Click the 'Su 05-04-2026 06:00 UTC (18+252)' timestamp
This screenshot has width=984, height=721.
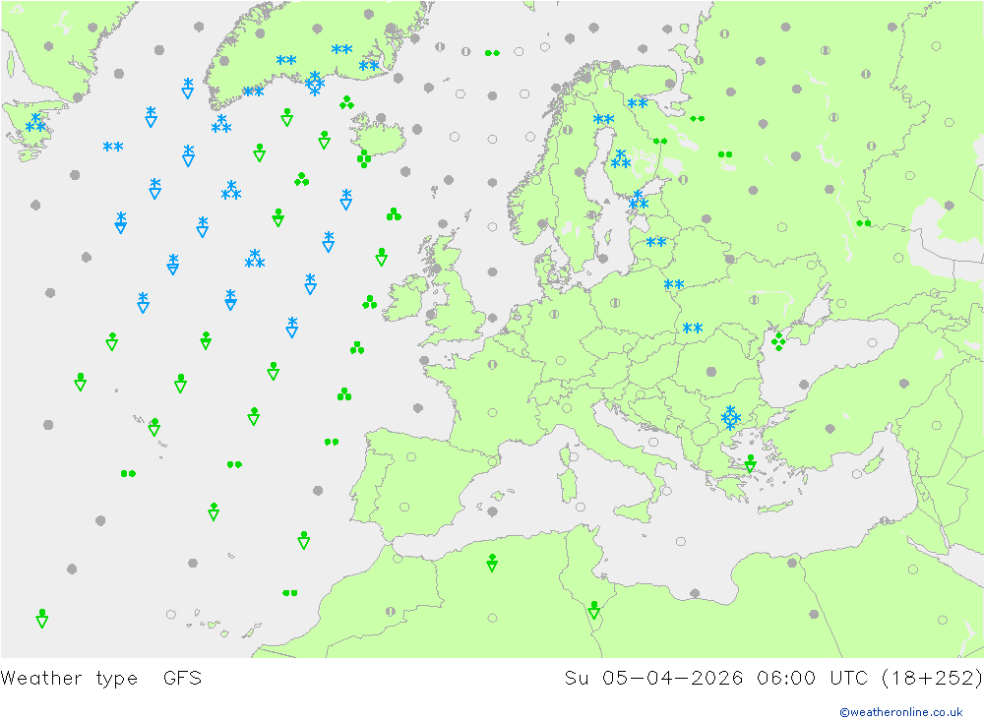click(x=773, y=679)
